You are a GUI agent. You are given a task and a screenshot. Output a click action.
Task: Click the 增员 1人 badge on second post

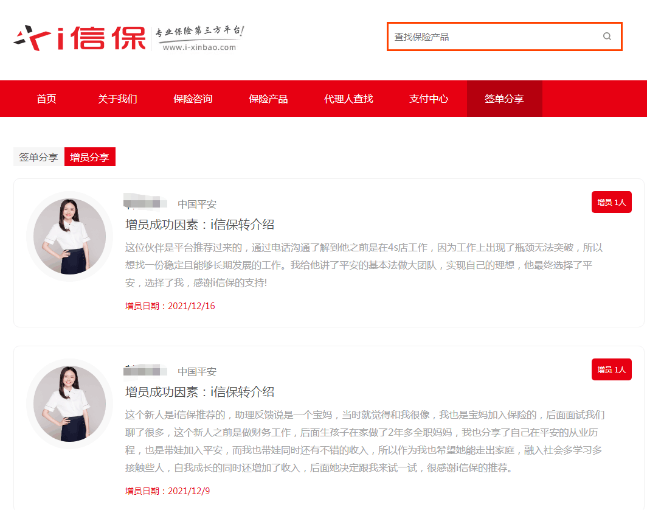pos(611,369)
